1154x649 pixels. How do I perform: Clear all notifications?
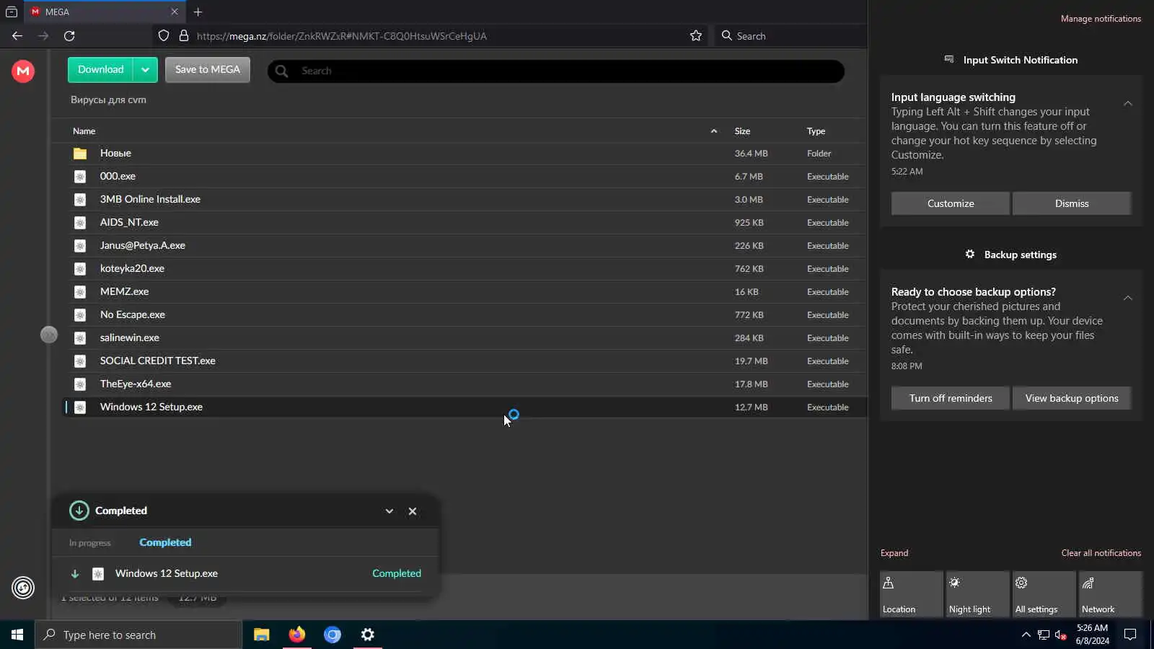tap(1101, 553)
